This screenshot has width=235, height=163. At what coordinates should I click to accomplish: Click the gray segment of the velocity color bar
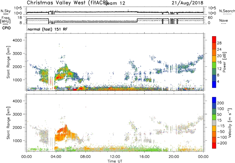click(214, 123)
